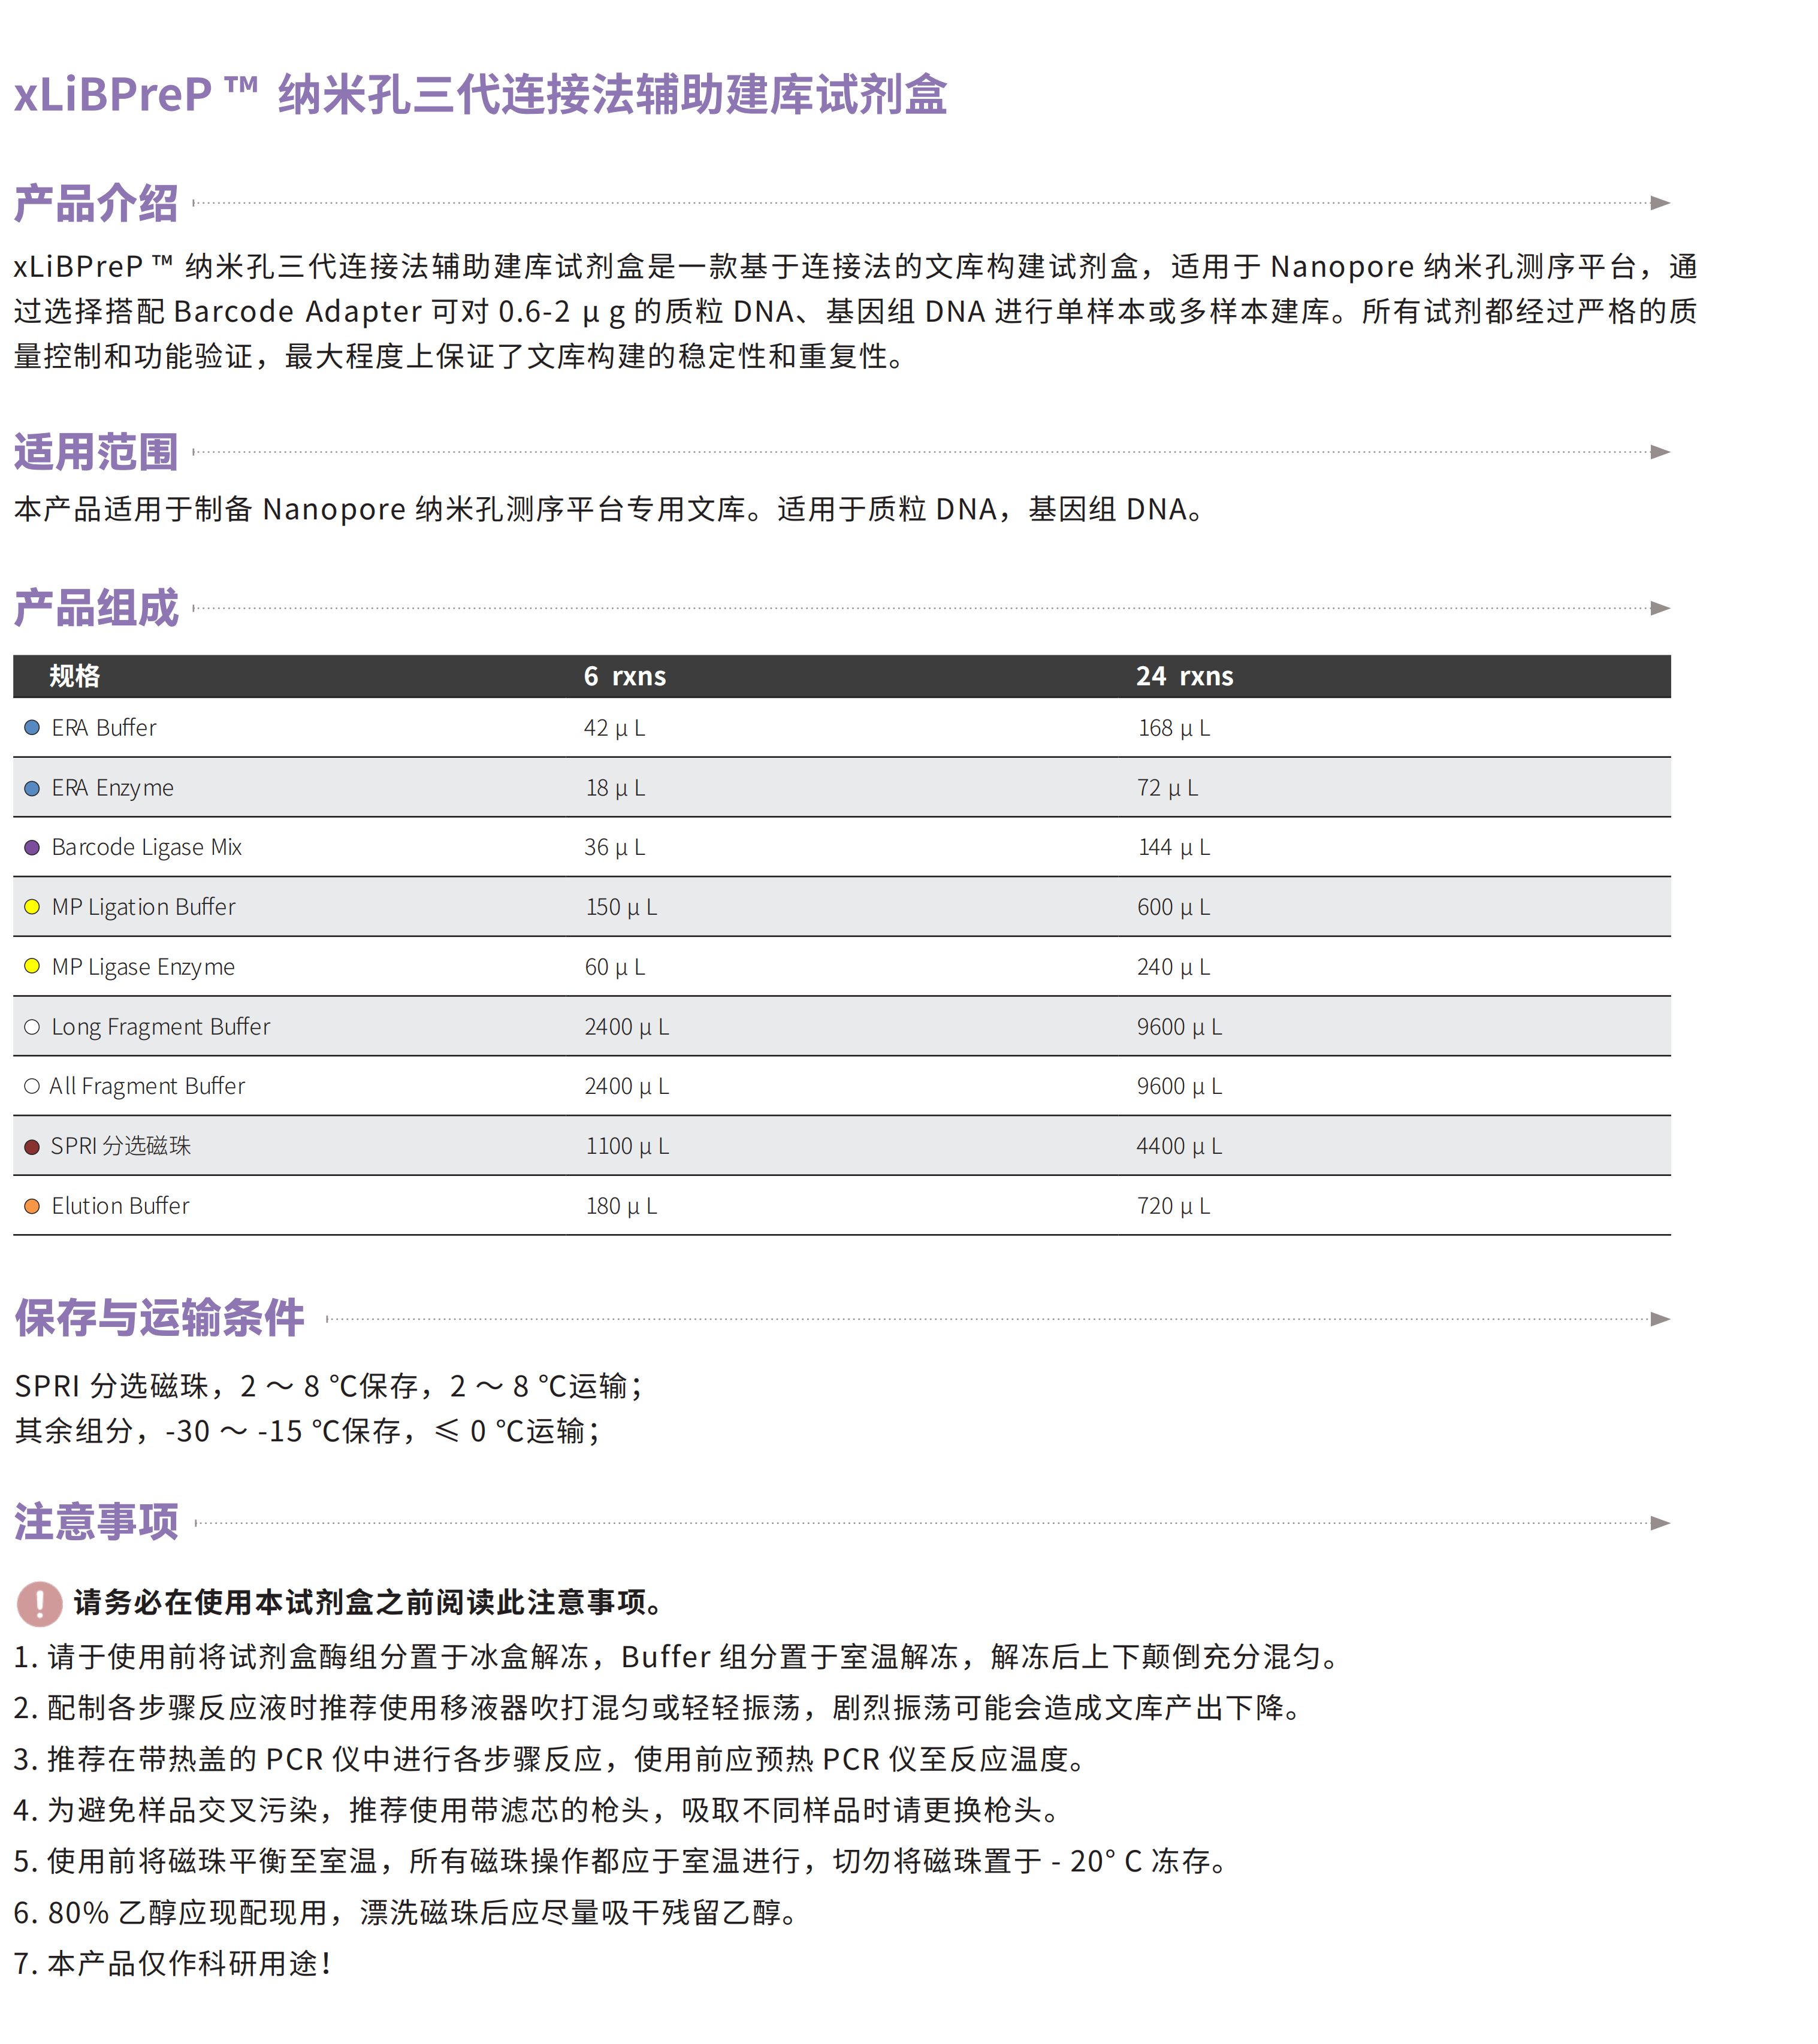This screenshot has height=2044, width=1818.
Task: Click the orange dot beside Elution Buffer
Action: coord(32,1206)
